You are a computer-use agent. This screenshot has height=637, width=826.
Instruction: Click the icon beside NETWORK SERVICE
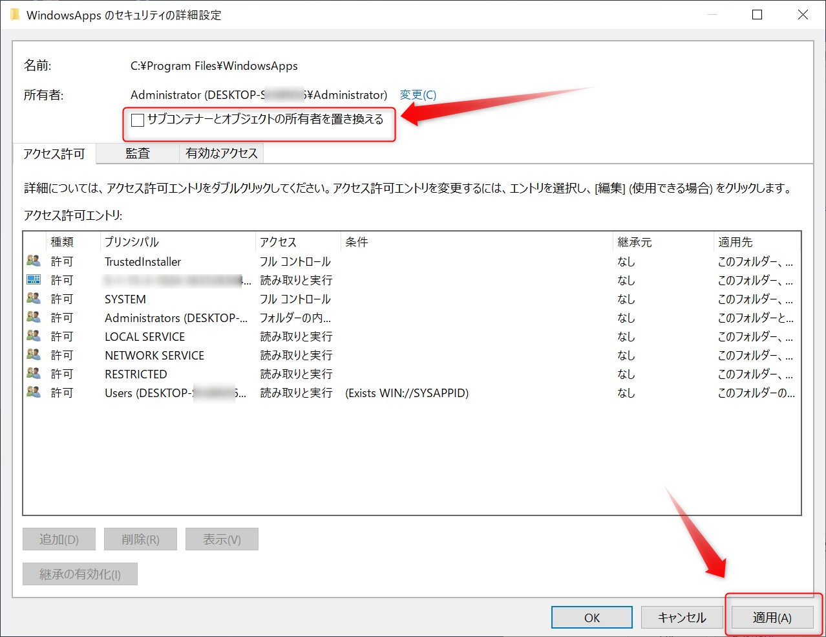34,355
